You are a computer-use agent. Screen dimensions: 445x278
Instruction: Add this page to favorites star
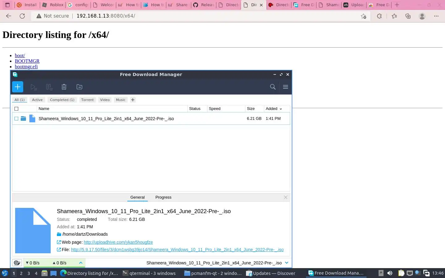pos(363,16)
